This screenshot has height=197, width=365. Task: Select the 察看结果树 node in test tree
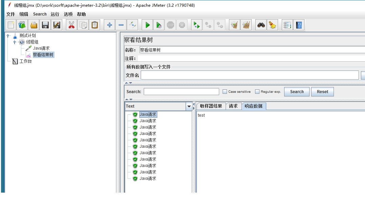click(43, 55)
